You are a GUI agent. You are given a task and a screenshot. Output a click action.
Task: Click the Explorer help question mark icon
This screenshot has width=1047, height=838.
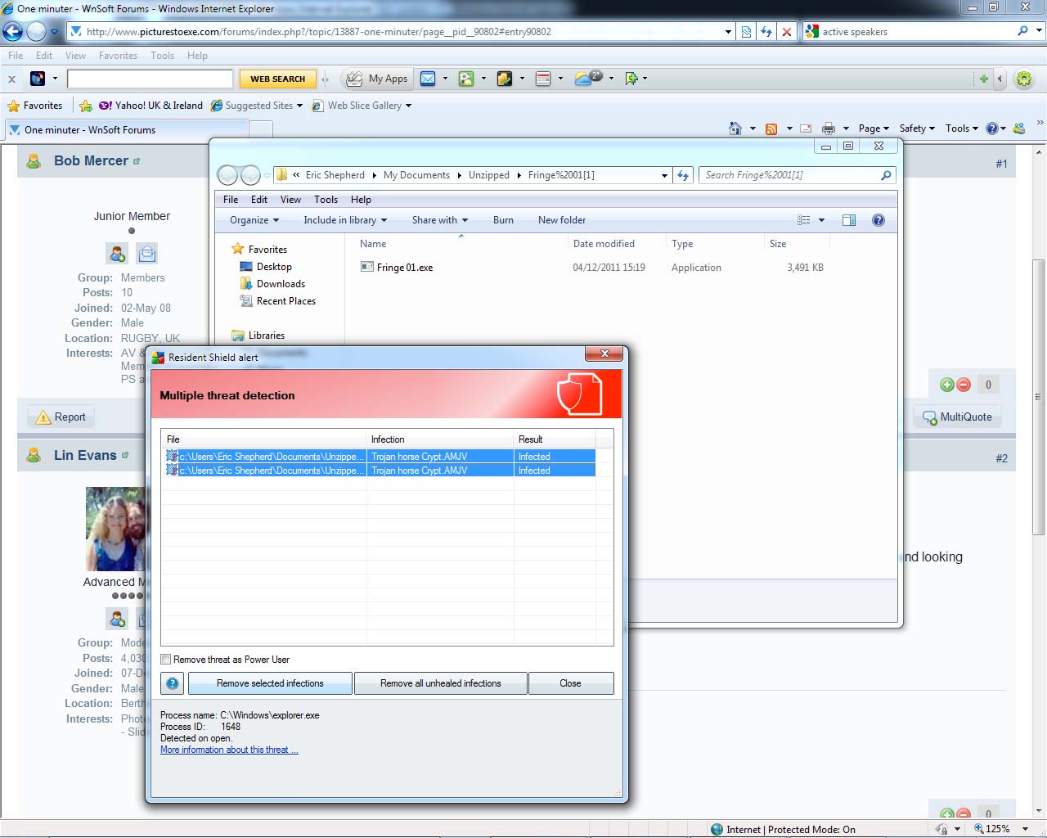click(878, 220)
